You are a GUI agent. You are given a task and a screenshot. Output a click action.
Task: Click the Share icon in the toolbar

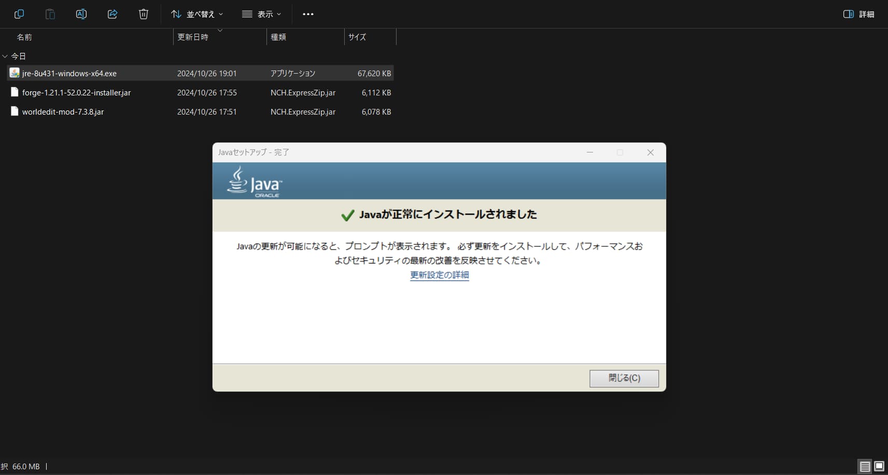point(112,14)
